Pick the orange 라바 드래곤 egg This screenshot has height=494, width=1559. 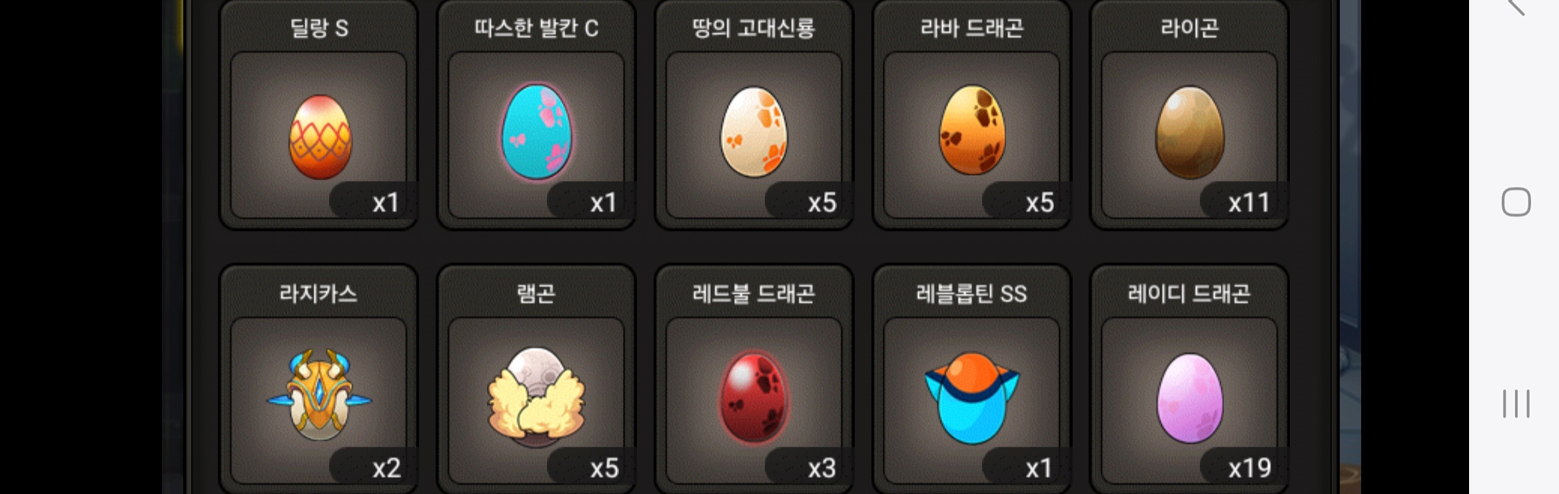coord(972,130)
